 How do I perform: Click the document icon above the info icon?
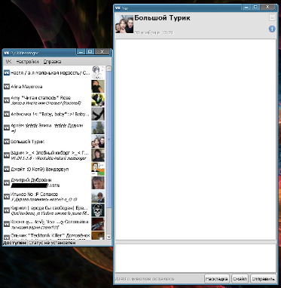click(x=272, y=17)
